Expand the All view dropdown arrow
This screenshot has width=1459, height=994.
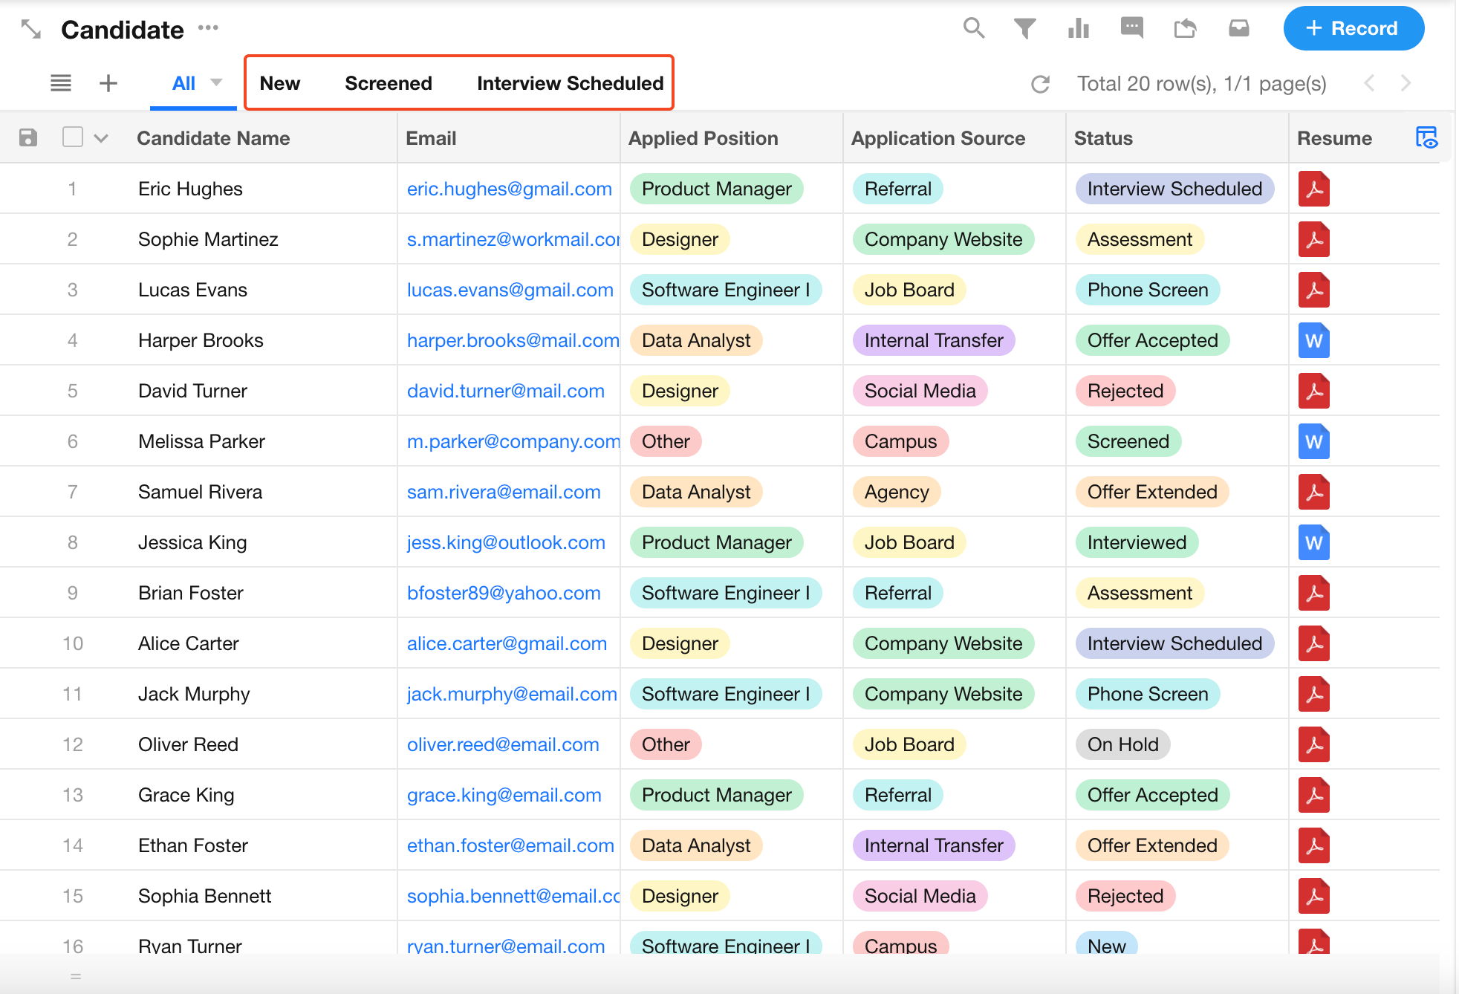click(x=216, y=82)
